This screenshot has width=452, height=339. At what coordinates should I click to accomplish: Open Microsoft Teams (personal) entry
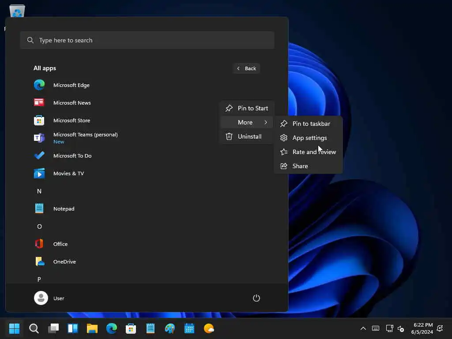(147, 138)
